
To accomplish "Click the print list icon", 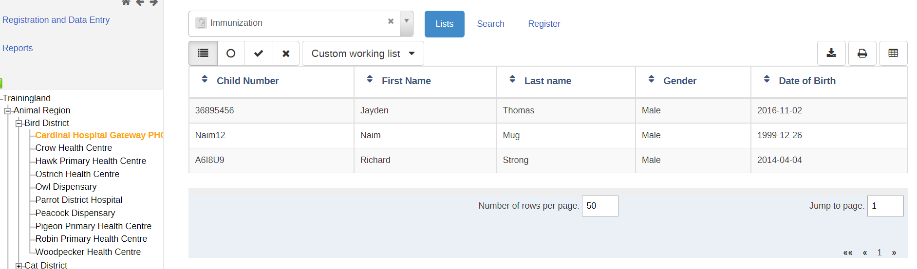I will (862, 54).
